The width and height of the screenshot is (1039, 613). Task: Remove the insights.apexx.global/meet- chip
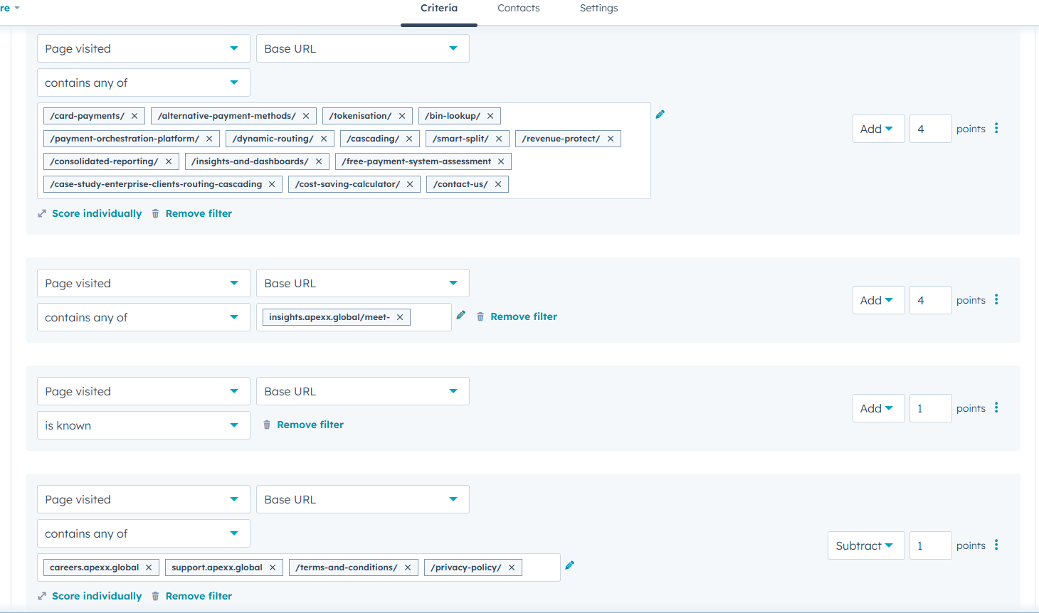[400, 316]
